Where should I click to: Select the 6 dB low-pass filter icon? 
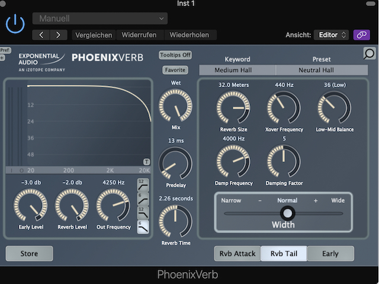click(143, 227)
